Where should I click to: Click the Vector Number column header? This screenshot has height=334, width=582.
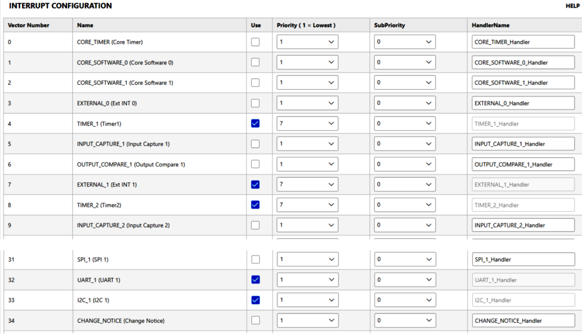[28, 26]
